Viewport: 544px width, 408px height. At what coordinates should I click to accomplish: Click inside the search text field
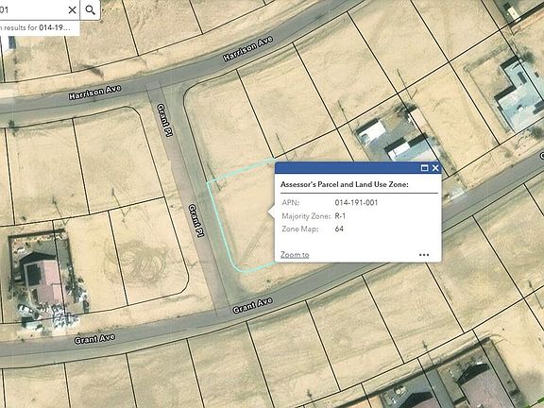tap(33, 10)
